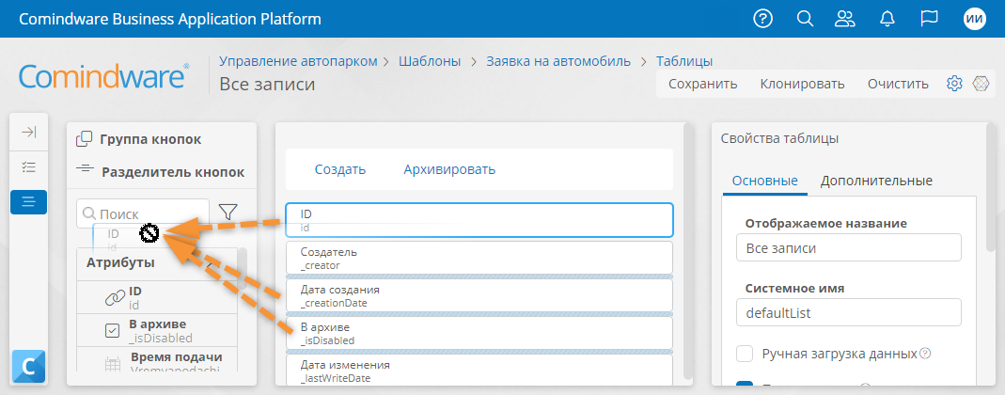The height and width of the screenshot is (395, 1005).
Task: Select the Дата изменения column row
Action: pos(479,370)
